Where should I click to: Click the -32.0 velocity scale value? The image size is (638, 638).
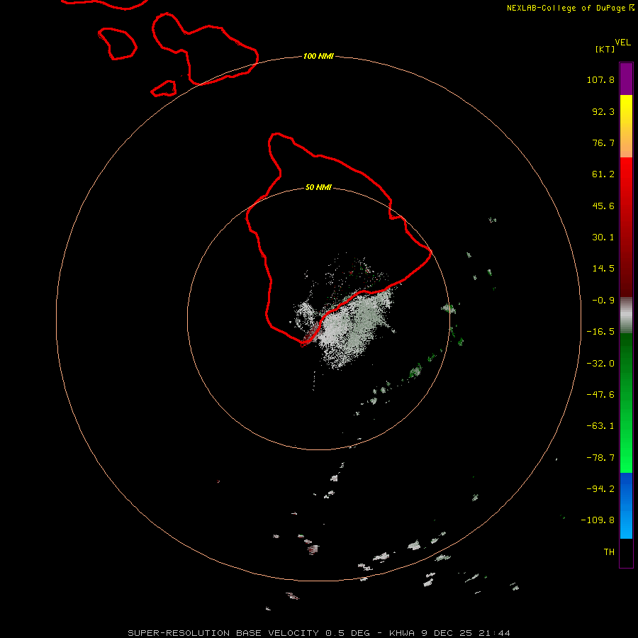click(600, 364)
